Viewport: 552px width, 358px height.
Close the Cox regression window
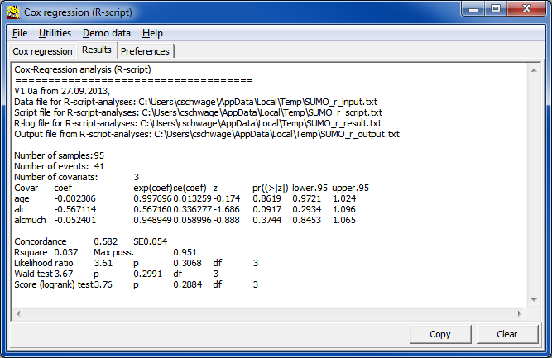click(x=526, y=9)
